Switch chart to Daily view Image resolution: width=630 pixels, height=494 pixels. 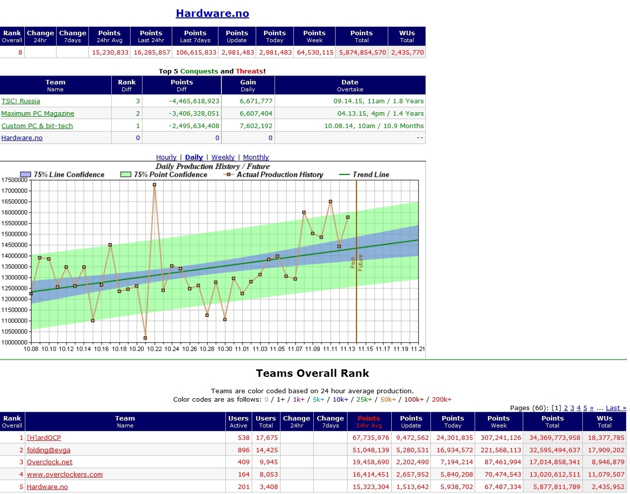tap(194, 157)
